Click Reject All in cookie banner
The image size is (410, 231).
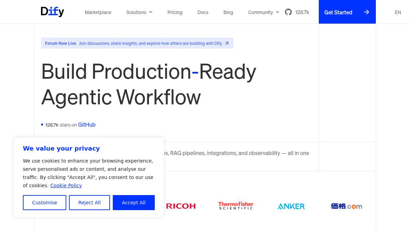point(90,203)
